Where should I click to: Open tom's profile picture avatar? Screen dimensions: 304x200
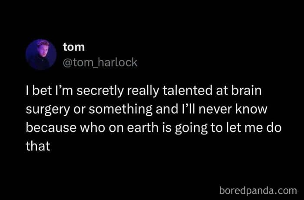[x=41, y=55]
